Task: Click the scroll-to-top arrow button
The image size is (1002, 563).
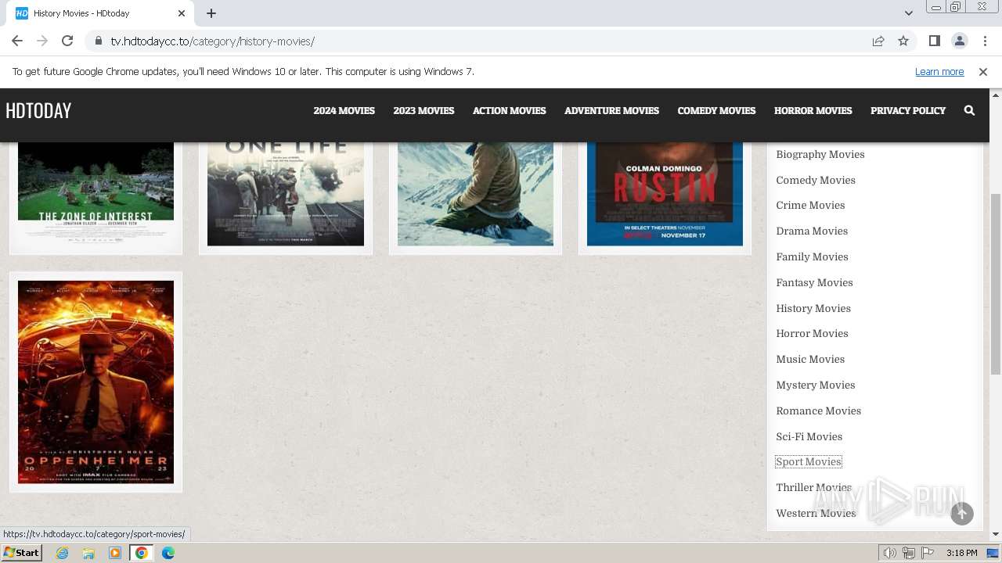Action: [x=962, y=513]
